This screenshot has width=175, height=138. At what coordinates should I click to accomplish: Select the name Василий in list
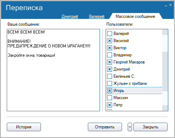point(121,41)
